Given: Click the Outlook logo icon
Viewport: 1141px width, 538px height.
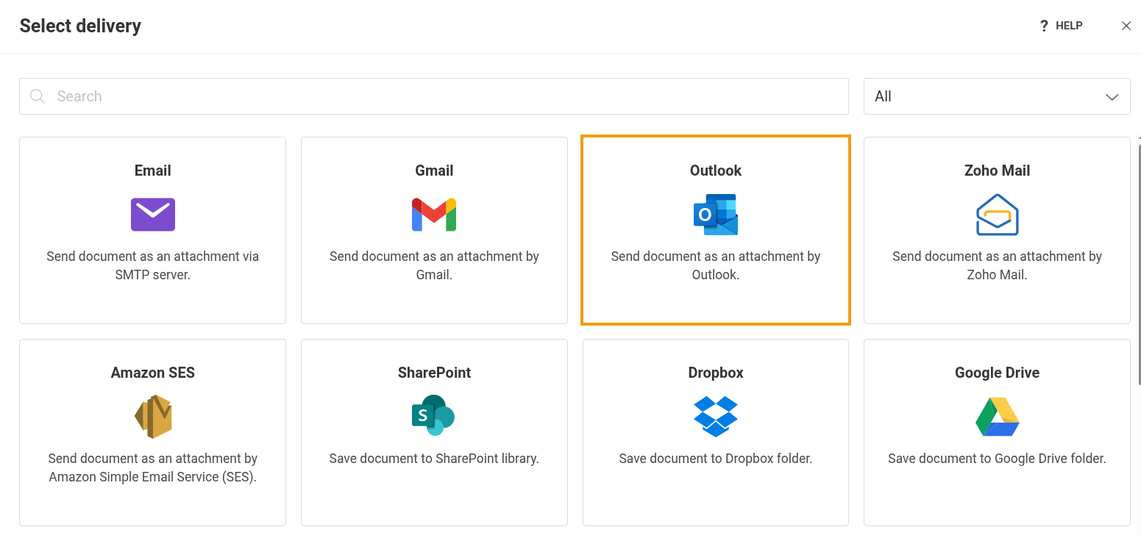Looking at the screenshot, I should 716,215.
